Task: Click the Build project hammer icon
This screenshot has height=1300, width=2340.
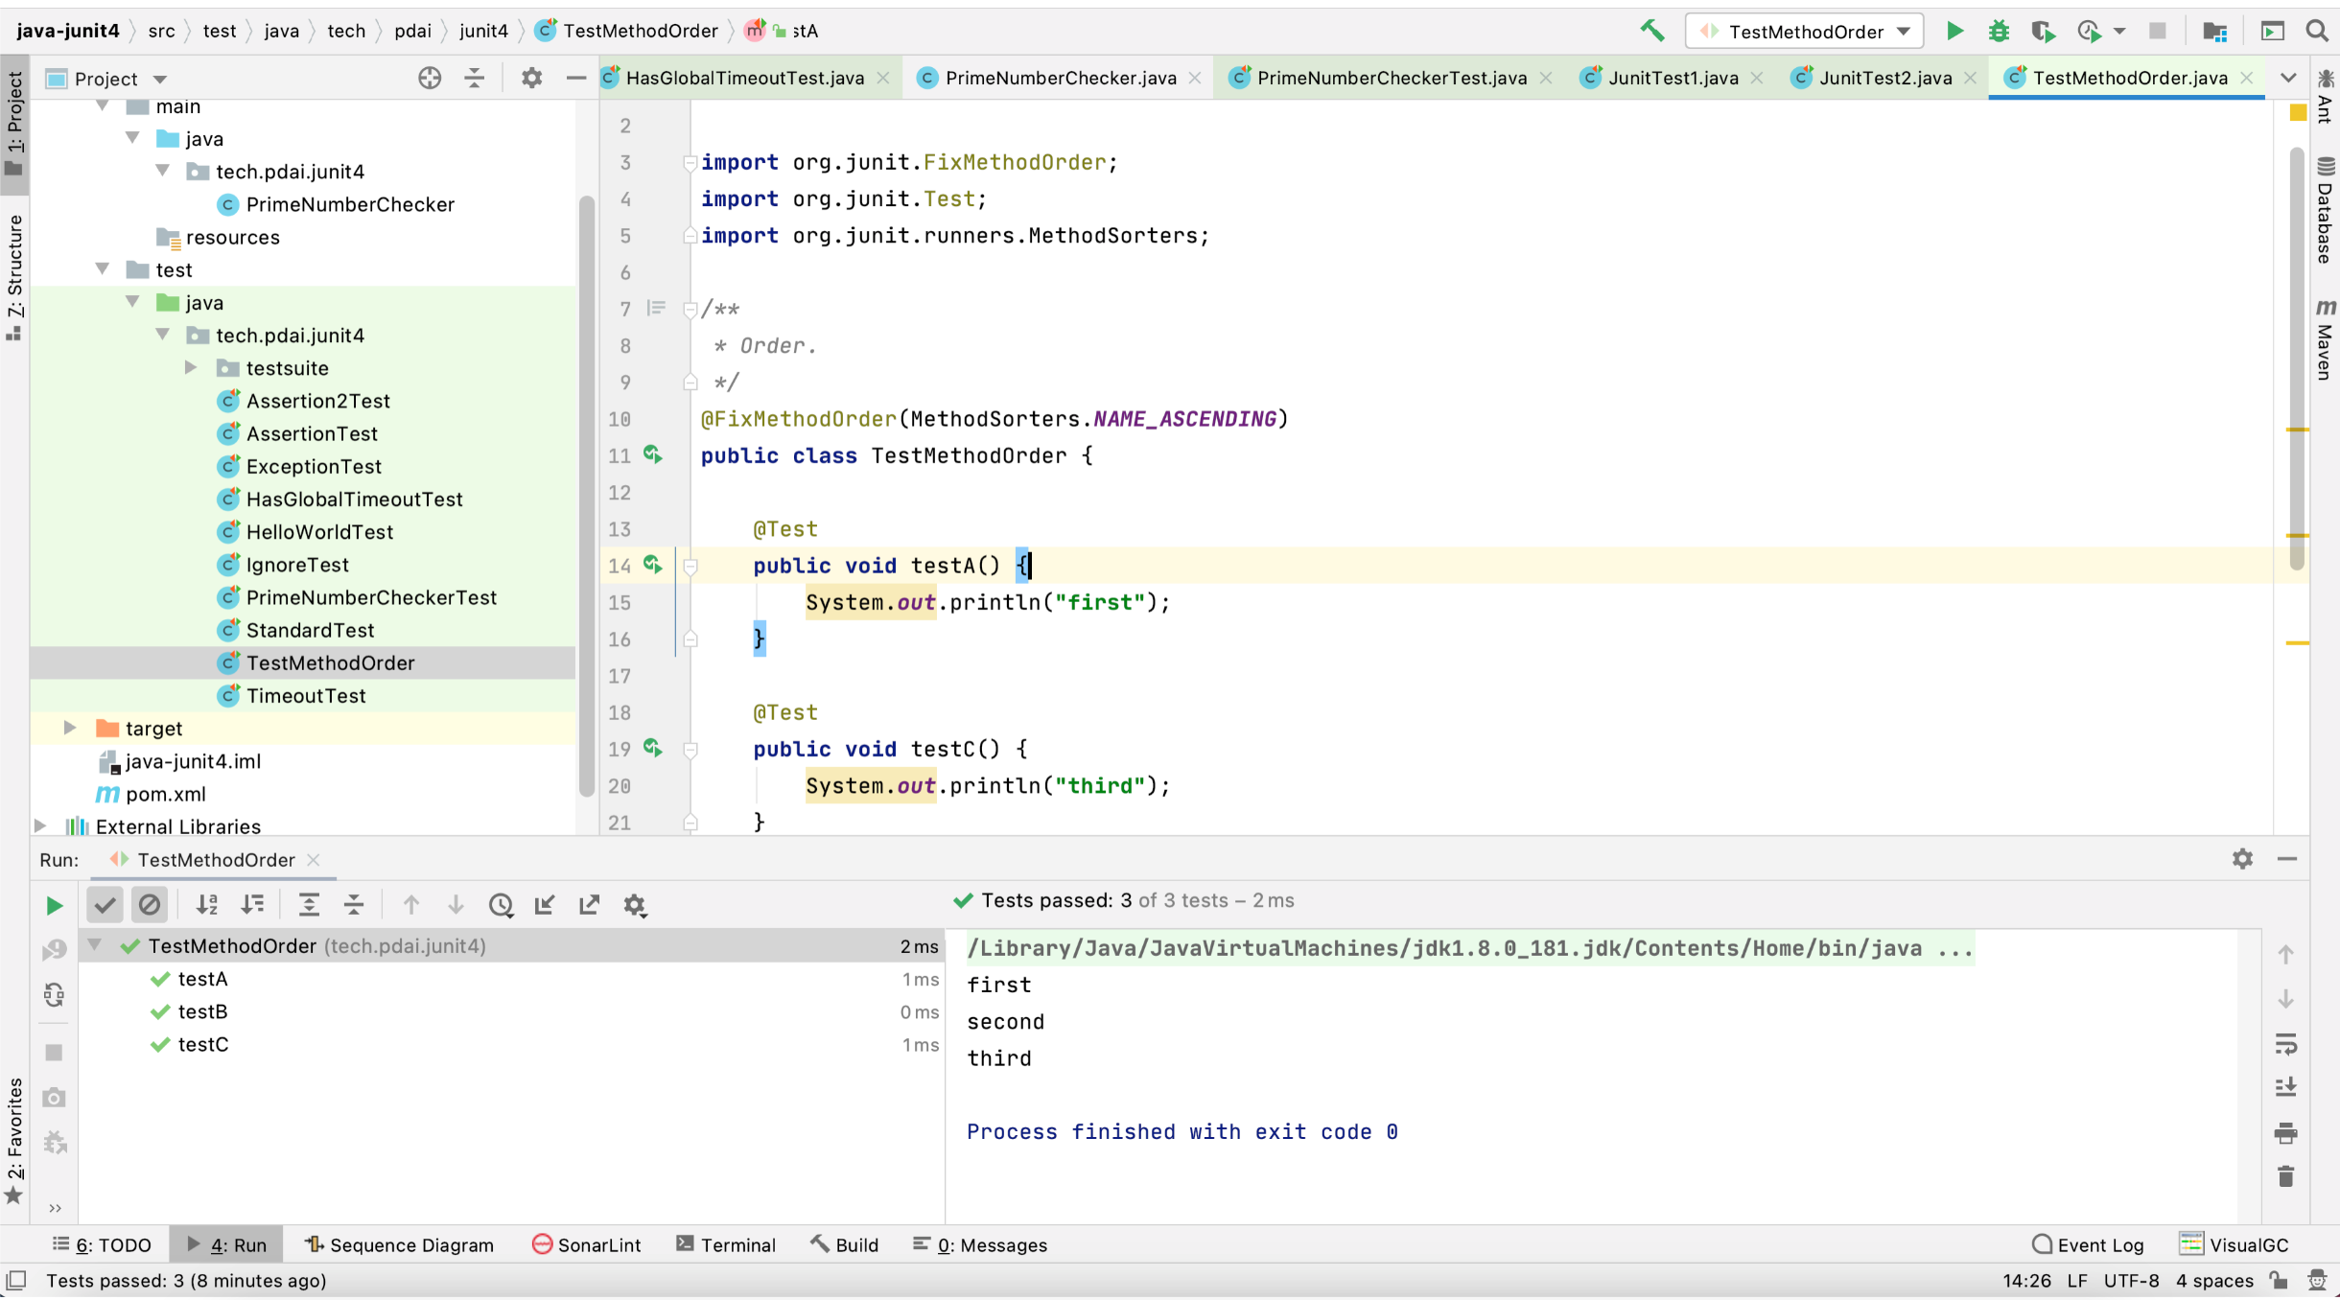Action: [1651, 31]
